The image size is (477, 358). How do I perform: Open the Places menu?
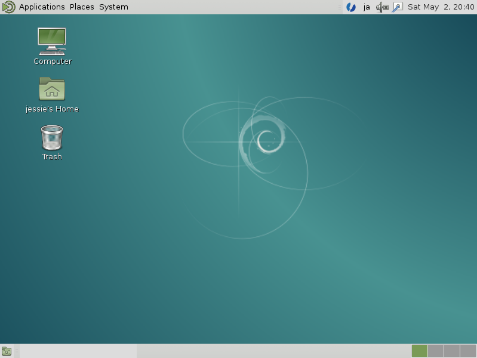click(82, 7)
